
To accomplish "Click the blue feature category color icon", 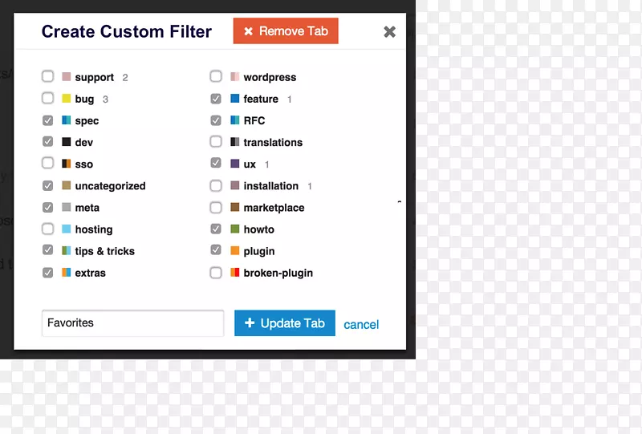I will coord(234,98).
